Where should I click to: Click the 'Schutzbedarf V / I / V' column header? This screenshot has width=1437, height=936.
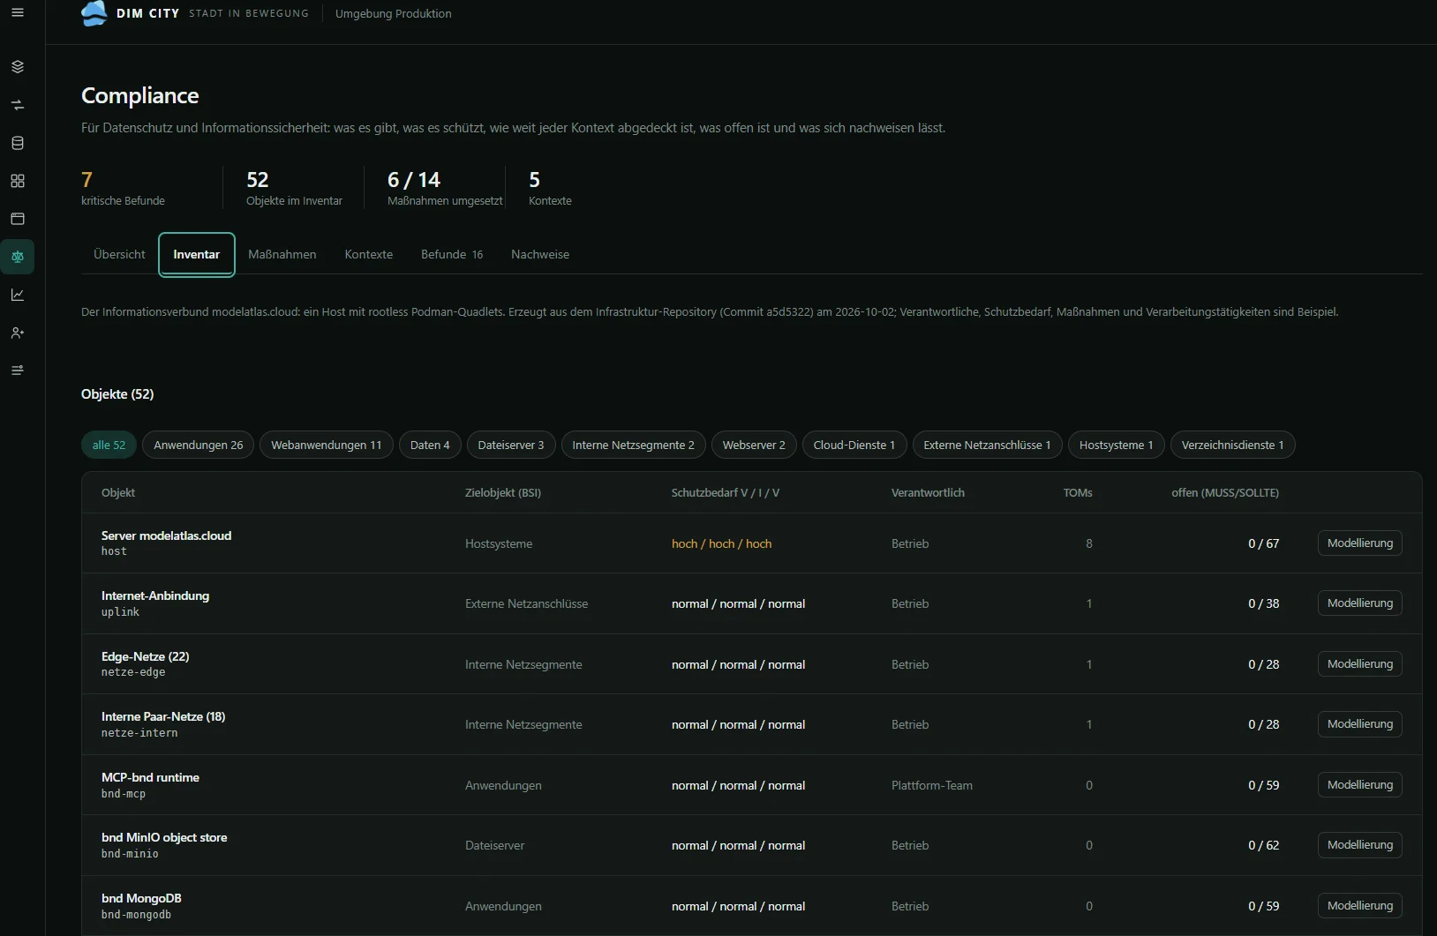point(726,492)
